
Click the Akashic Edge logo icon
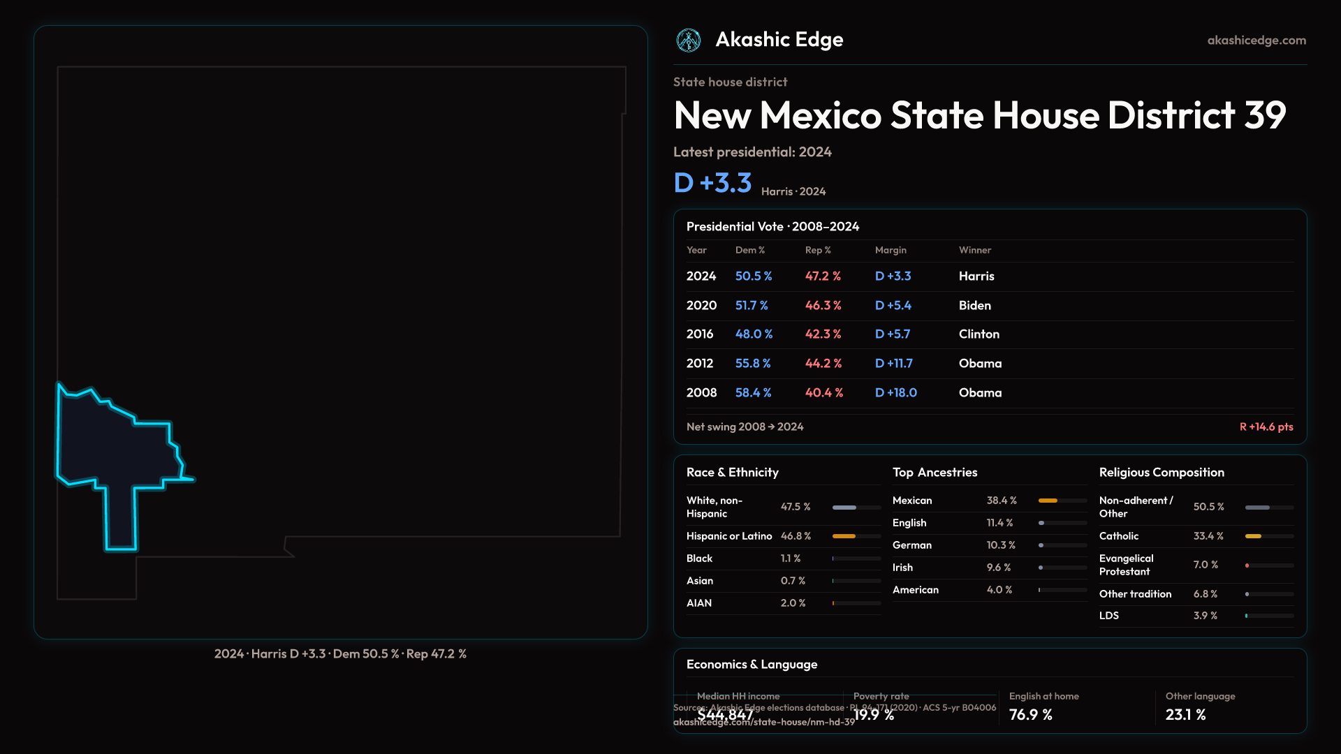click(x=689, y=40)
